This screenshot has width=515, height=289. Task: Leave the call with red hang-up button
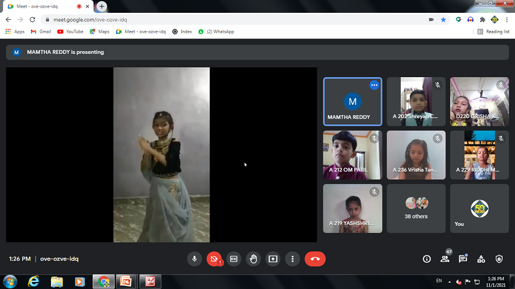pos(315,259)
